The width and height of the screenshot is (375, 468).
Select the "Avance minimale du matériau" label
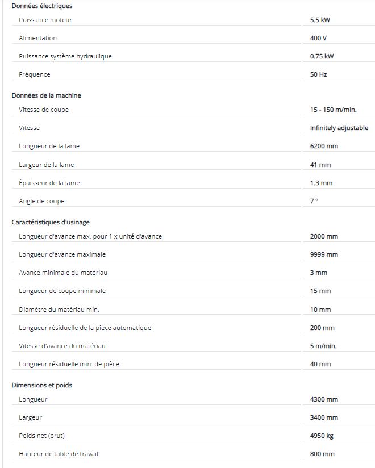pyautogui.click(x=63, y=273)
